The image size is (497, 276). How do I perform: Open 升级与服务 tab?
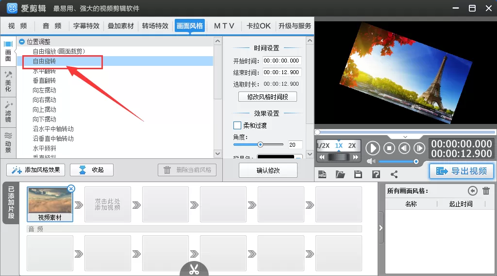click(295, 26)
